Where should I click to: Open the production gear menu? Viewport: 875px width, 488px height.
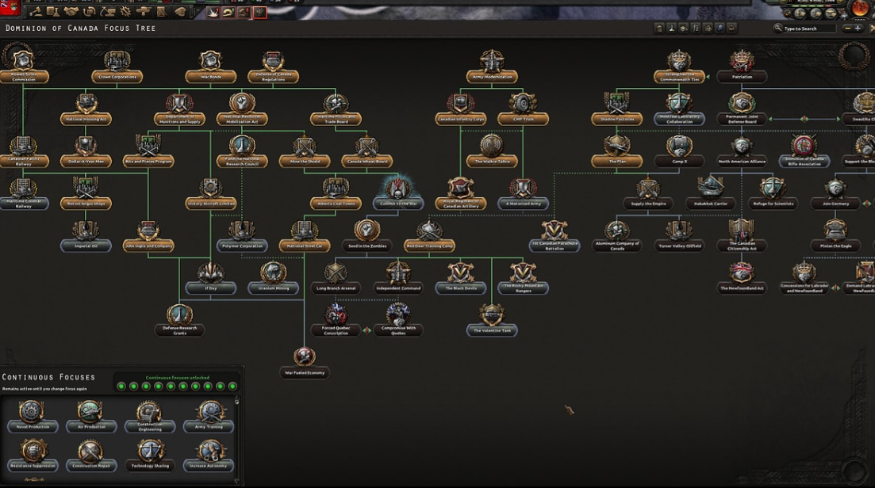[125, 12]
